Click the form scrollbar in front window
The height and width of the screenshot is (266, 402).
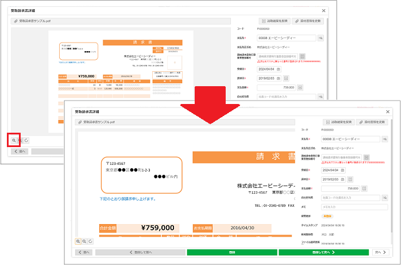coord(392,177)
